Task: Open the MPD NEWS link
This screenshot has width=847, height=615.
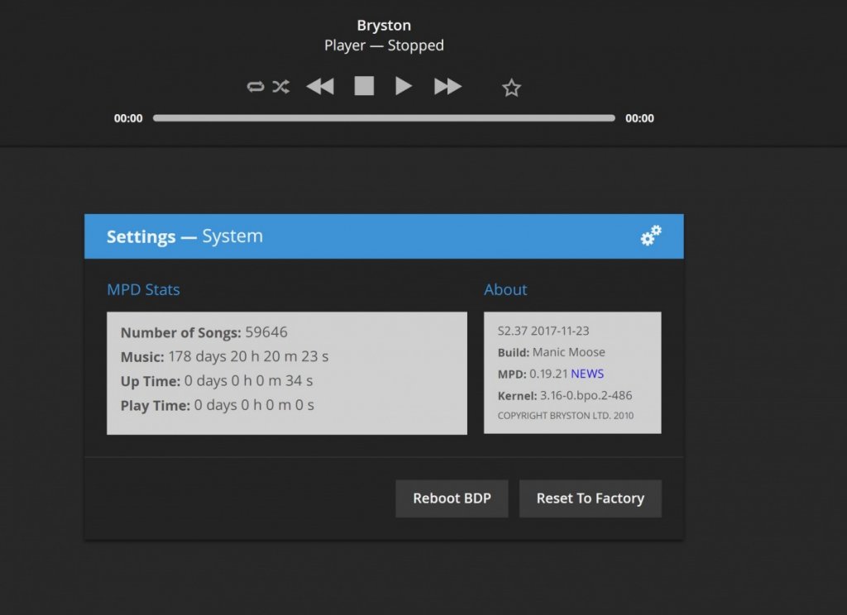Action: 587,374
